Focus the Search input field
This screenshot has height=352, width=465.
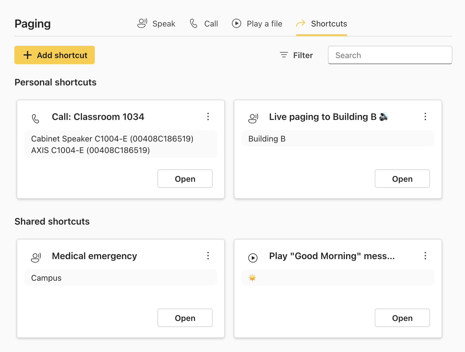point(390,55)
